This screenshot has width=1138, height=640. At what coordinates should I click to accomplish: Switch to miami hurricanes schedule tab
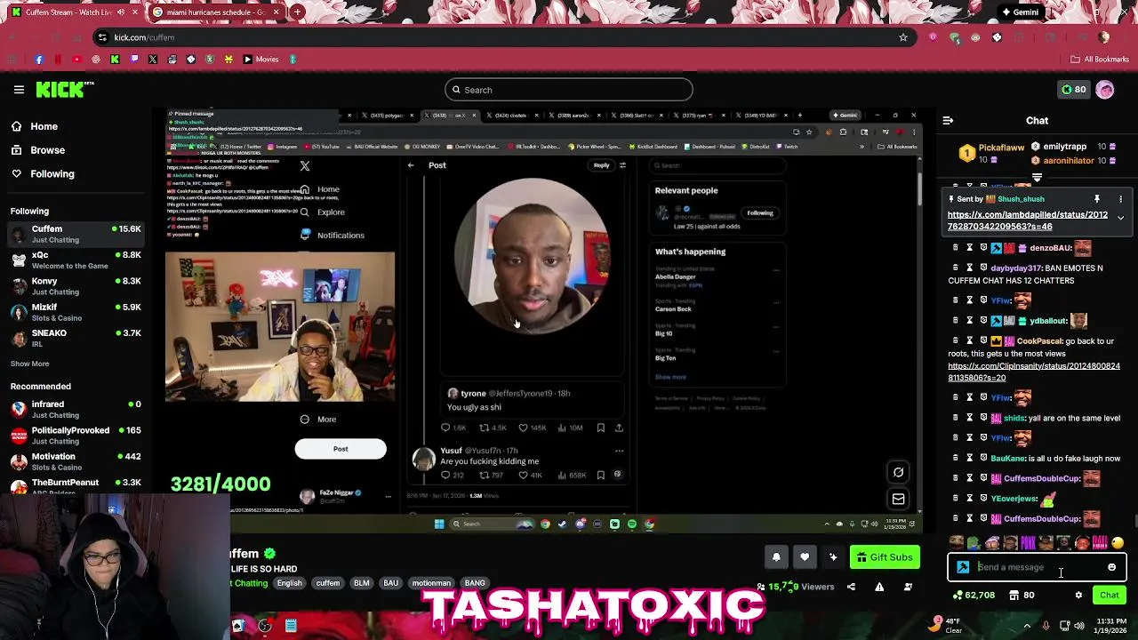click(x=219, y=12)
